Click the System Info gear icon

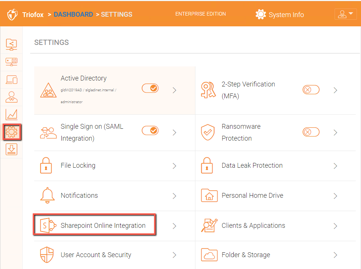tap(261, 14)
